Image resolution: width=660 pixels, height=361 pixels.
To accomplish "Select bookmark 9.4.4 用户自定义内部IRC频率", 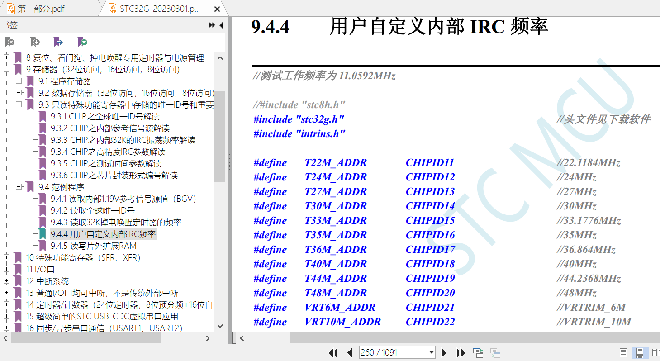I will pyautogui.click(x=103, y=234).
